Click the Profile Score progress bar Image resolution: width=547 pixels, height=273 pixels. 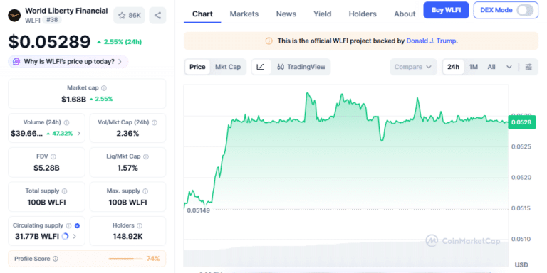(125, 259)
